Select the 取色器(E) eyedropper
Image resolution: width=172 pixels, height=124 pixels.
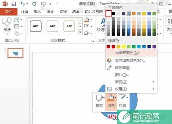[131, 67]
